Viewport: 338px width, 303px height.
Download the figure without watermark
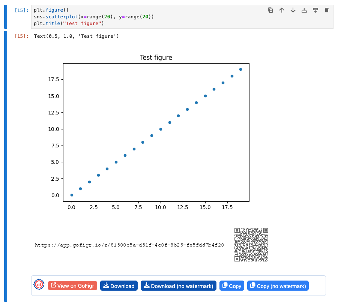pyautogui.click(x=178, y=285)
